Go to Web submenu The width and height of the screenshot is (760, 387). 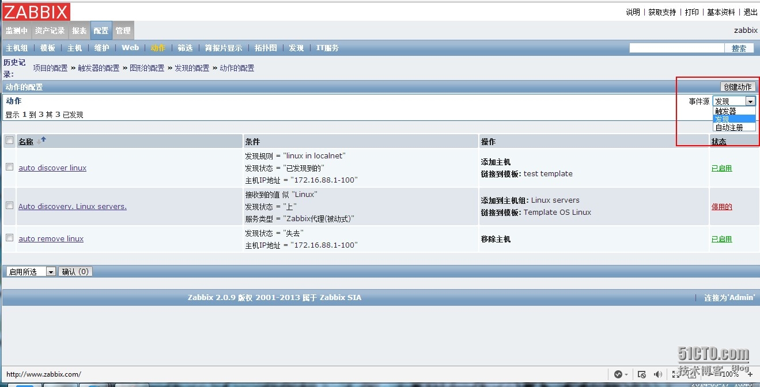tap(130, 48)
